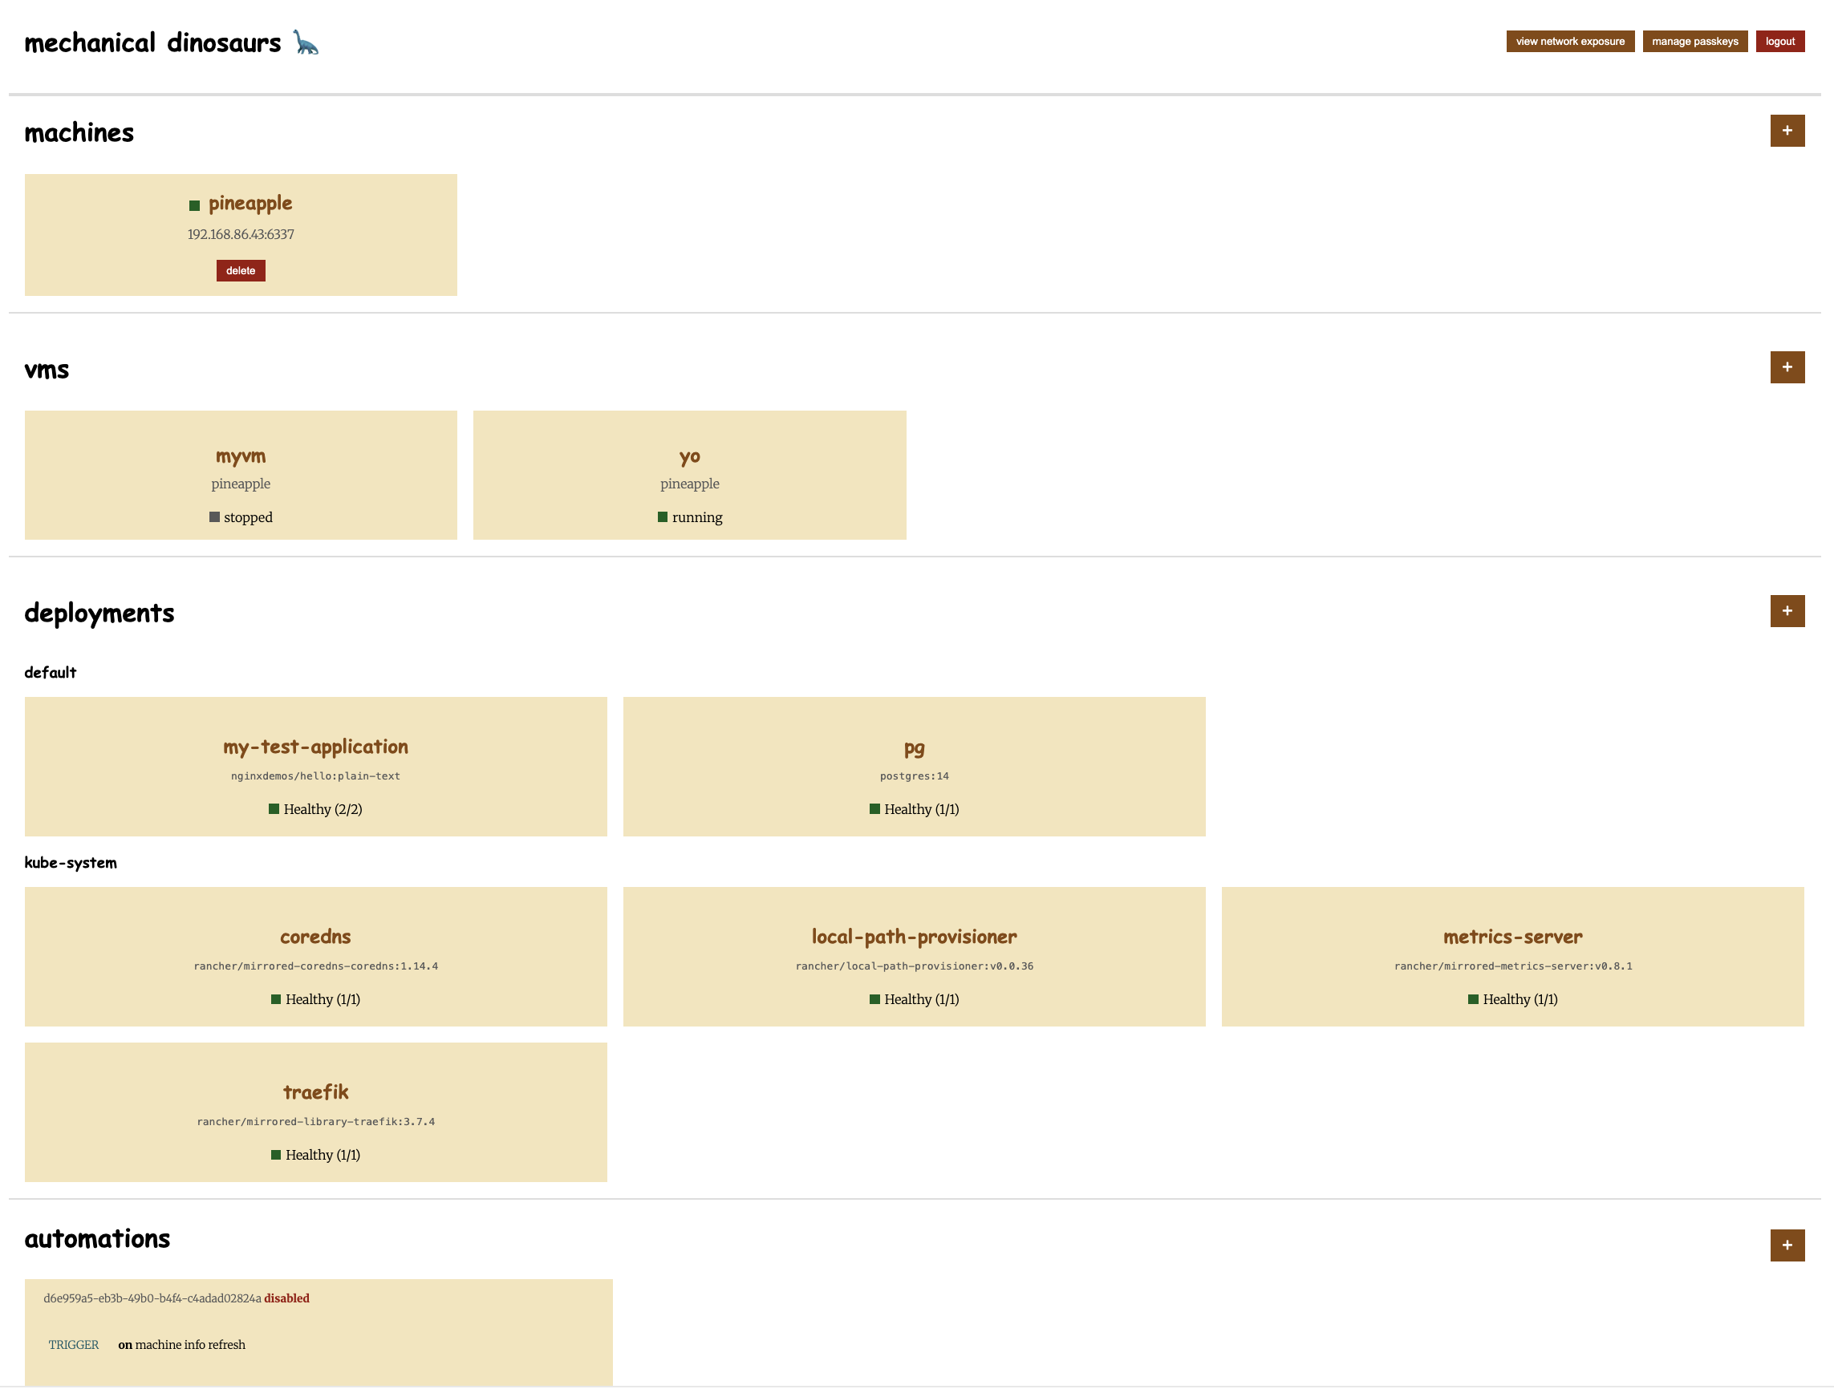The height and width of the screenshot is (1389, 1834).
Task: Click the postgres:14 image text
Action: 914,776
